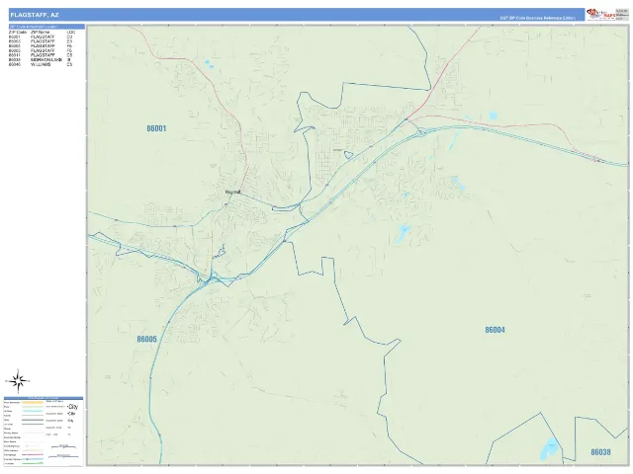Click the Market Maps logo
The width and height of the screenshot is (633, 474).
click(x=600, y=14)
